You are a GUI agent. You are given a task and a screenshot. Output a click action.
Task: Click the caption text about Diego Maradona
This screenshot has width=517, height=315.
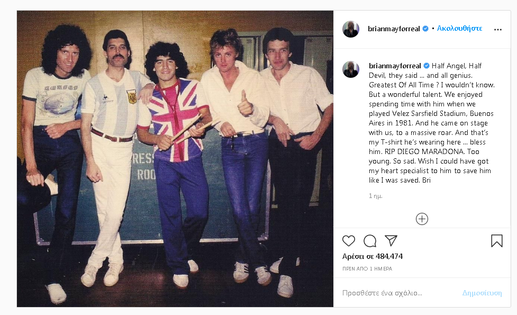point(431,123)
